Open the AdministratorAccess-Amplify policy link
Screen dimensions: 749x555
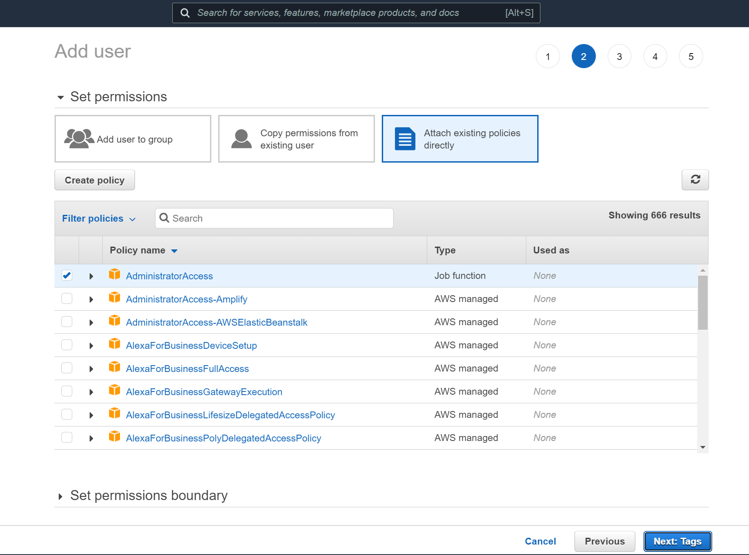tap(186, 299)
